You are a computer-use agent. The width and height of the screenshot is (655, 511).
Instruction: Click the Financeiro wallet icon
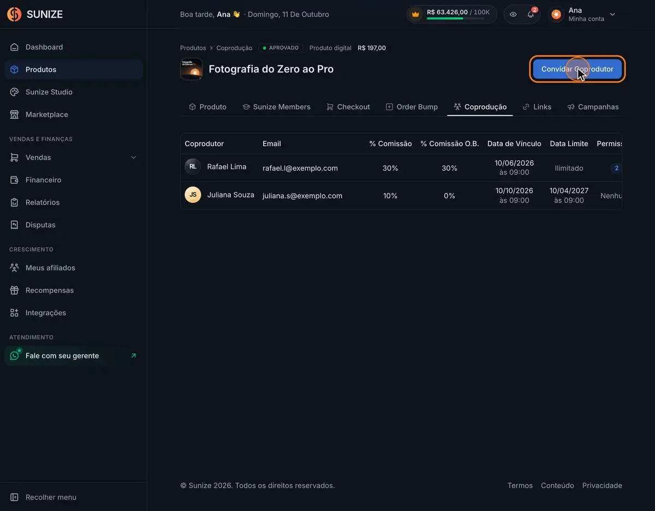(14, 180)
